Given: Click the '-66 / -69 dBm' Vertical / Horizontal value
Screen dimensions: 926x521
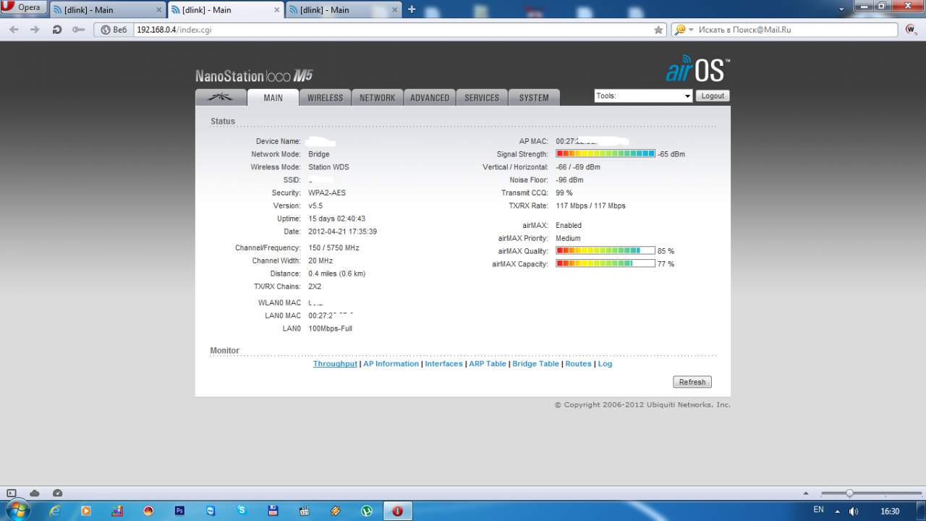Looking at the screenshot, I should click(578, 167).
